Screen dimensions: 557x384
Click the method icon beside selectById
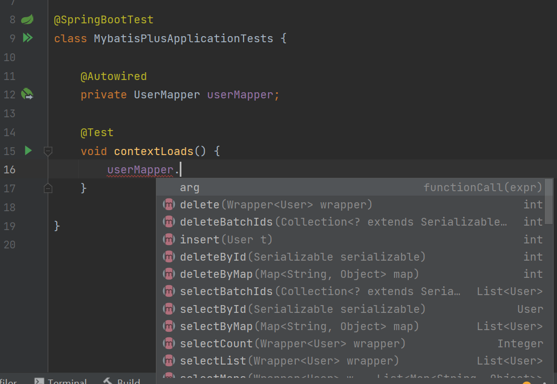click(169, 309)
